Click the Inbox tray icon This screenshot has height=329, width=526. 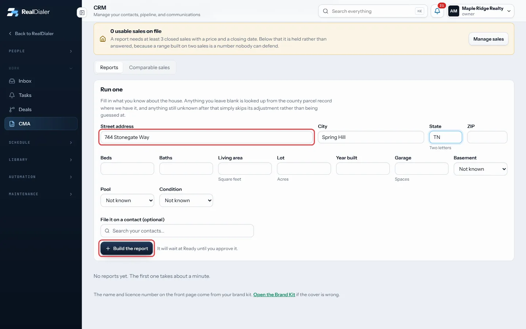[12, 81]
